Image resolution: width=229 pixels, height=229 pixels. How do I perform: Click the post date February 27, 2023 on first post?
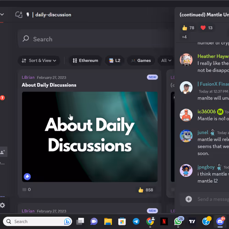click(52, 77)
